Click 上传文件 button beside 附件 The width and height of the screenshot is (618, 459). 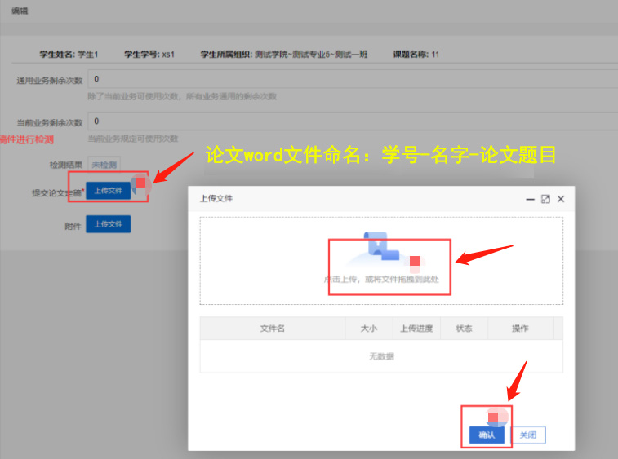coord(108,224)
